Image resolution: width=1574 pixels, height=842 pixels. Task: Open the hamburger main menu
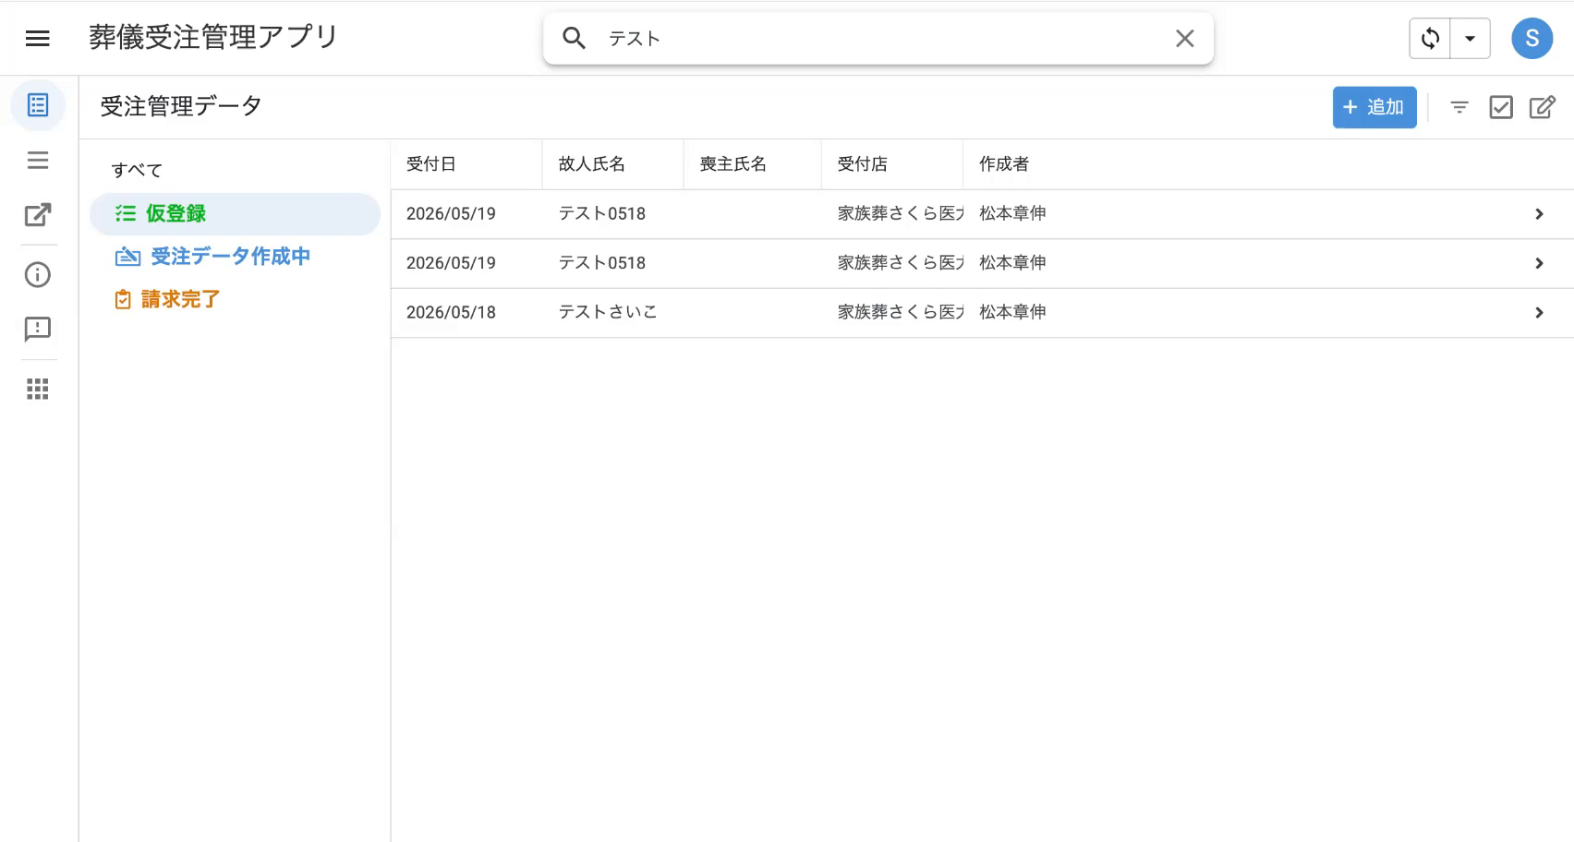point(37,38)
